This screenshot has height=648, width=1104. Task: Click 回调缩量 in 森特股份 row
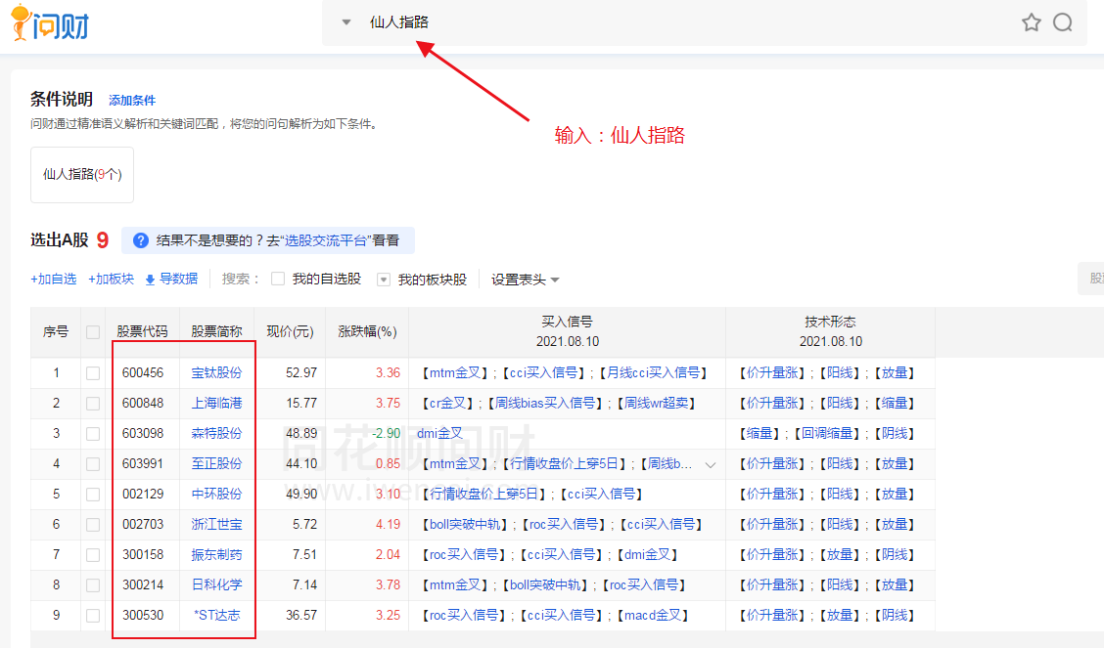click(827, 433)
